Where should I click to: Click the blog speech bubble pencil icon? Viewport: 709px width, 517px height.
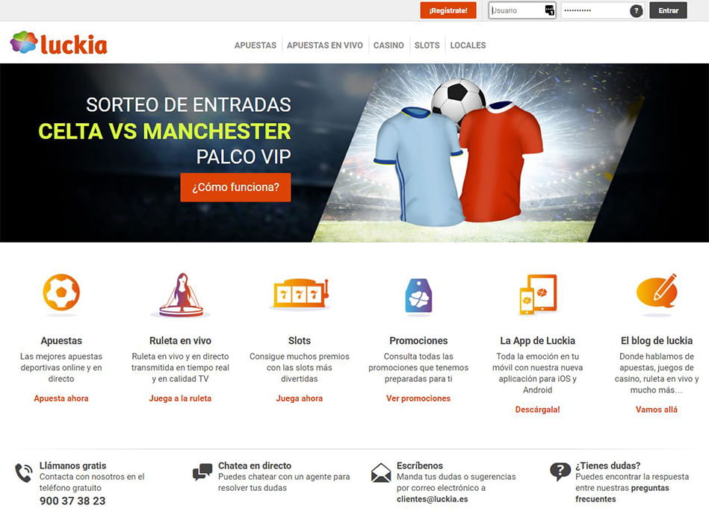[657, 291]
